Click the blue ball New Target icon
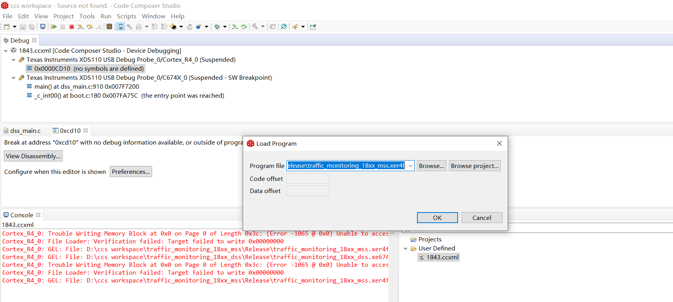Viewport: 673px width, 302px height. tap(199, 27)
